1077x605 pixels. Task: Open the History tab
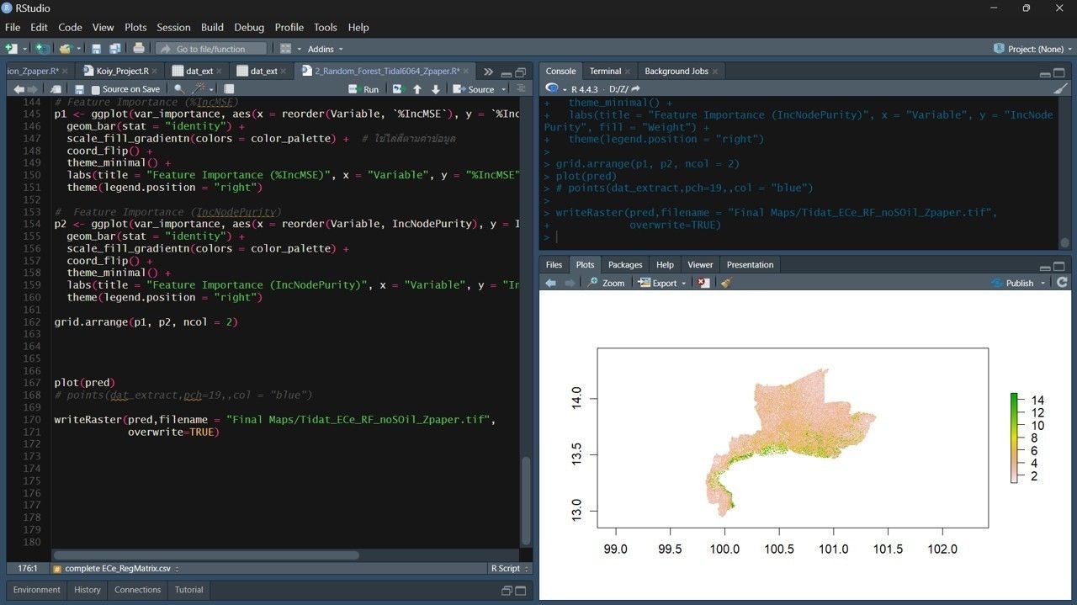tap(88, 590)
